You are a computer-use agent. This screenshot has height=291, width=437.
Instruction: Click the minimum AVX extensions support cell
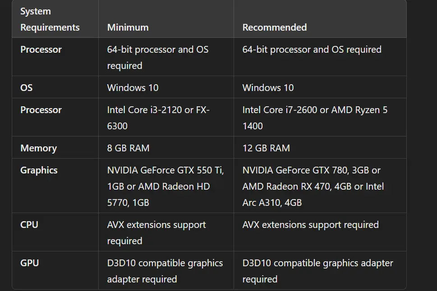pos(156,232)
